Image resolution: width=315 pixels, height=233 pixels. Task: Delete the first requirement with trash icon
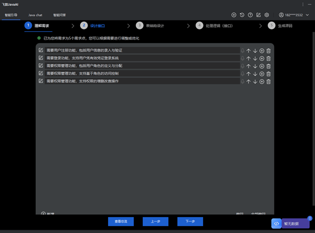[268, 51]
